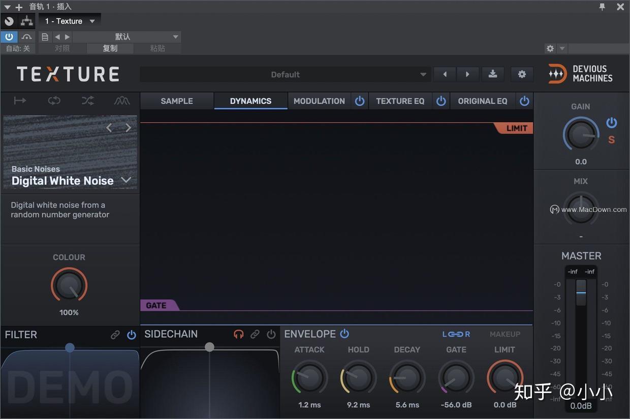Toggle the Envelope power switch

coord(344,334)
